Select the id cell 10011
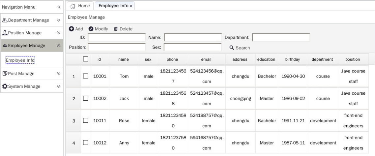This screenshot has height=156, width=375. (x=100, y=121)
